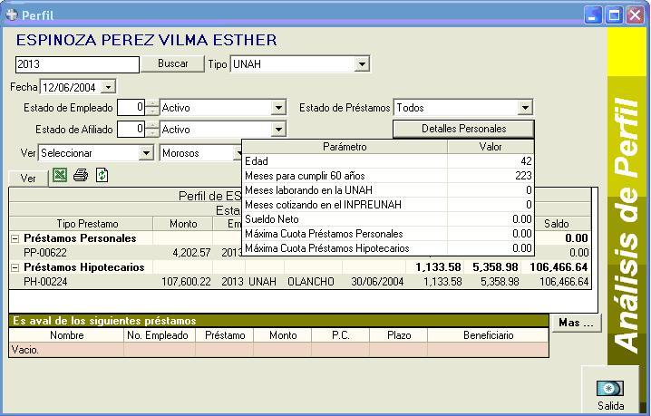The width and height of the screenshot is (651, 416).
Task: Open the Estado de Afiliado Activo dropdown
Action: click(278, 130)
